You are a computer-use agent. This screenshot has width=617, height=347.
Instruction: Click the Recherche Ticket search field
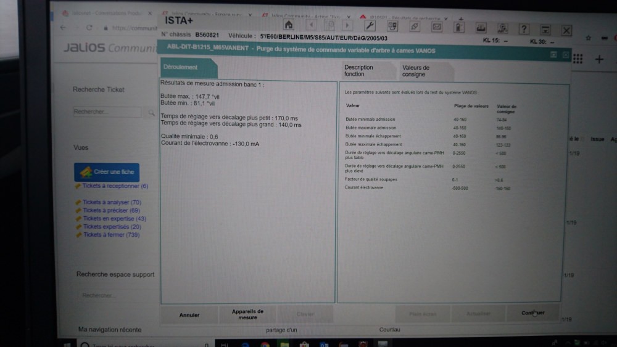107,112
